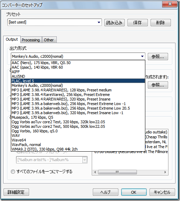Viewport: 180px width, 201px height.
Task: Click 参照... button next to output format
Action: tap(158, 56)
